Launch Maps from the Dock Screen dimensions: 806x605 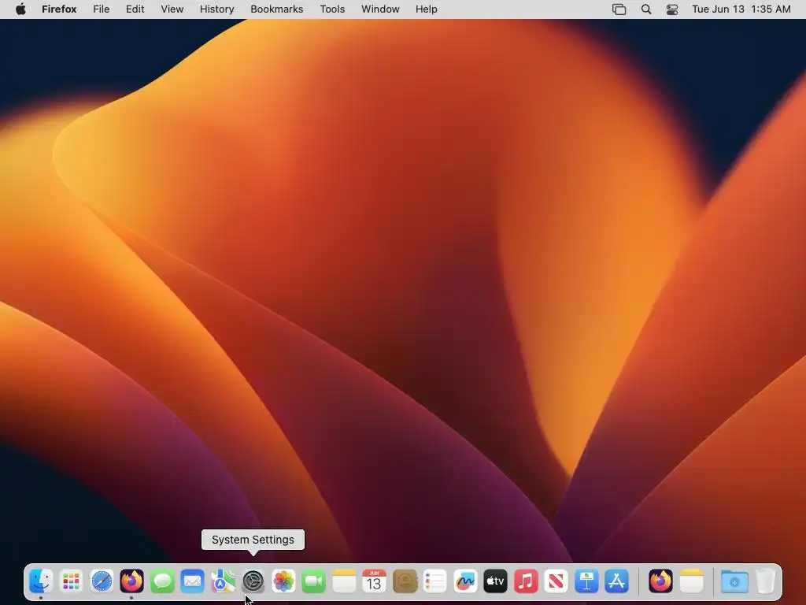point(223,581)
